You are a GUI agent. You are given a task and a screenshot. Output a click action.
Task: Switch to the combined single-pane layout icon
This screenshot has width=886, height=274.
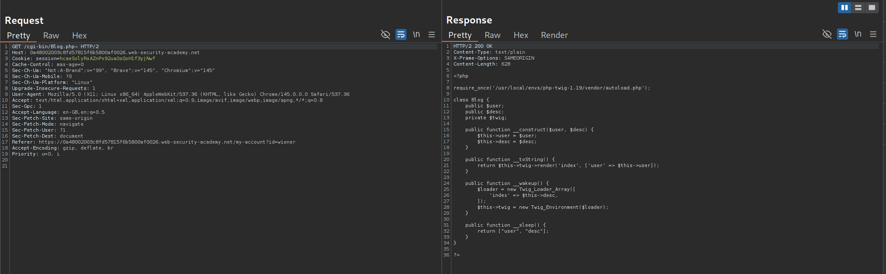(x=872, y=8)
